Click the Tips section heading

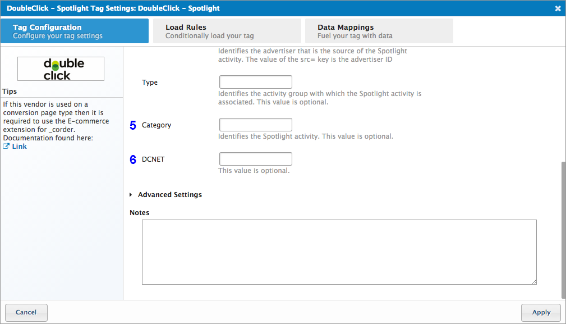point(10,91)
